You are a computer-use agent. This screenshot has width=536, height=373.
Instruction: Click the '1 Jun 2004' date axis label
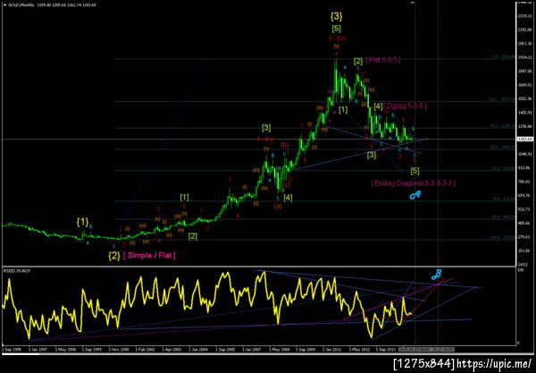coord(198,350)
